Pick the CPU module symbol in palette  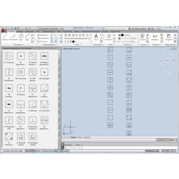click(x=44, y=56)
